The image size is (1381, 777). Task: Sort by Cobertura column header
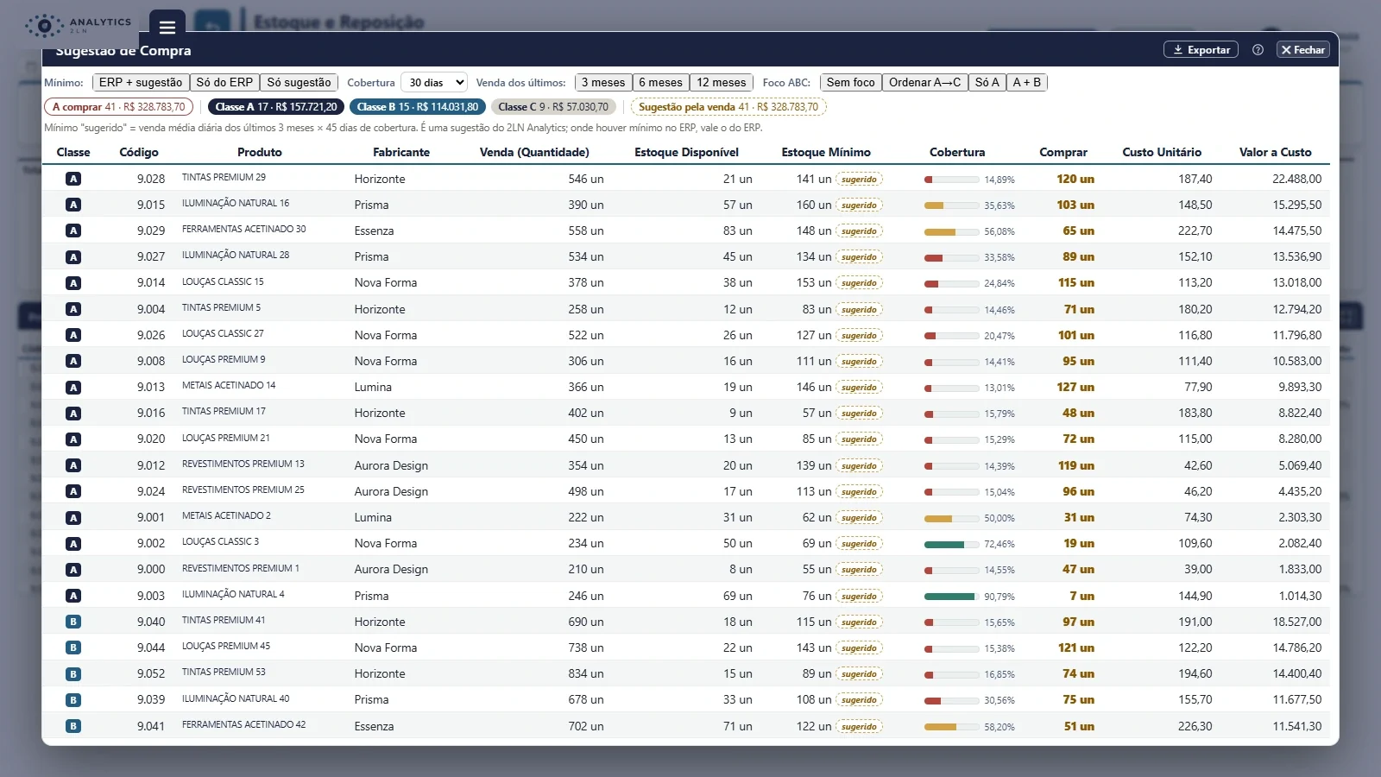click(x=957, y=152)
